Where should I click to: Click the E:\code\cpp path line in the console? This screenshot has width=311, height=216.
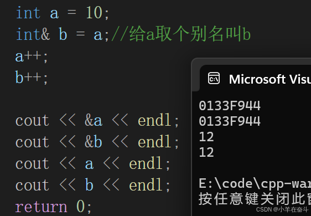point(255,184)
